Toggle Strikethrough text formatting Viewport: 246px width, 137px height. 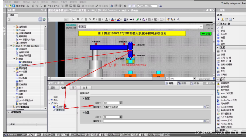pos(90,19)
